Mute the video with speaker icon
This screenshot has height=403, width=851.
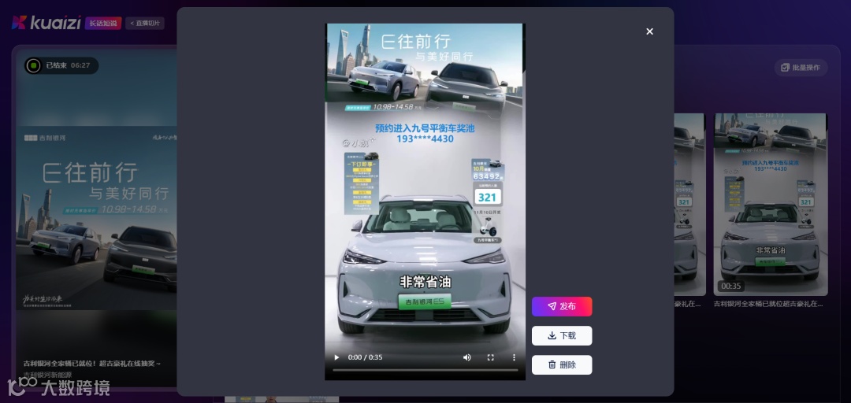[466, 357]
